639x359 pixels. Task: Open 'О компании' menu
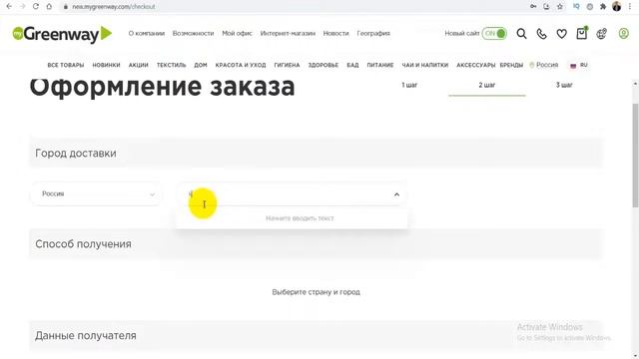click(x=147, y=33)
